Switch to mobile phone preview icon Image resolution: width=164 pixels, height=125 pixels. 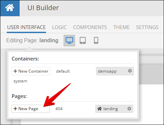pos(96,40)
